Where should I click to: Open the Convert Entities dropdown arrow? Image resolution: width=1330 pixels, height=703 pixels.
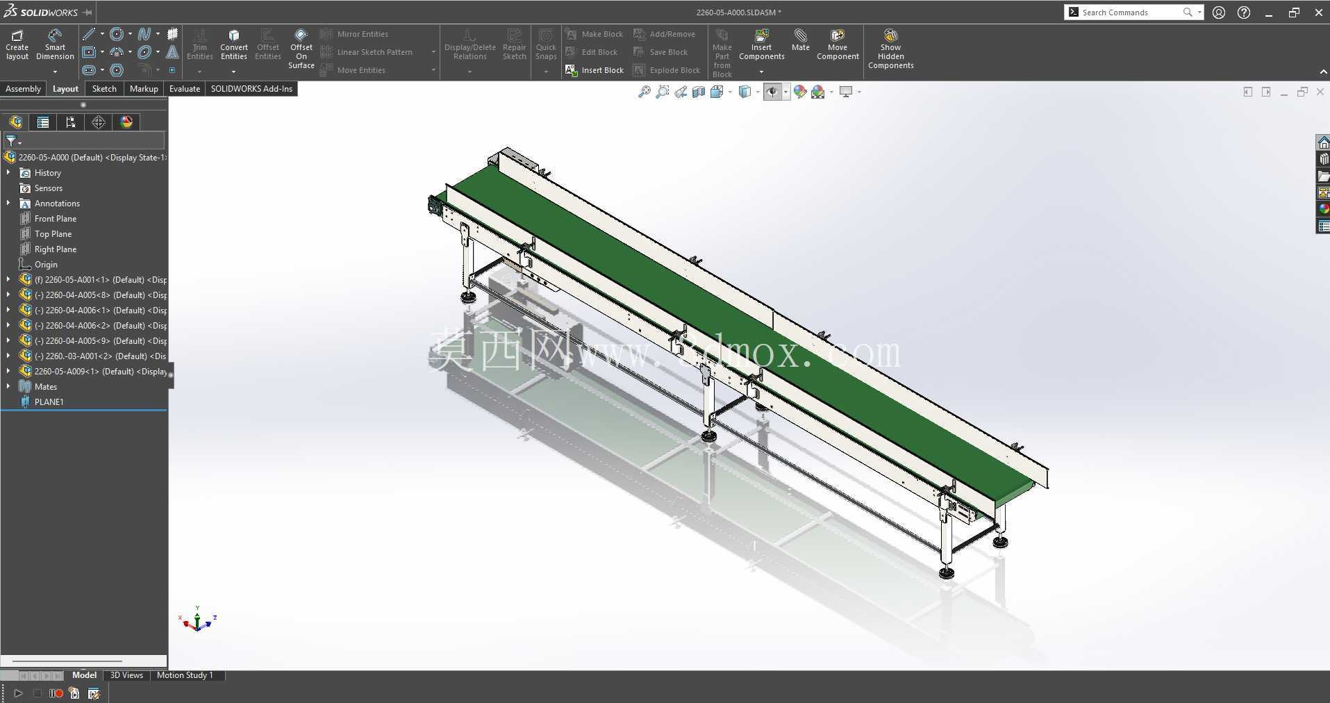(x=233, y=71)
